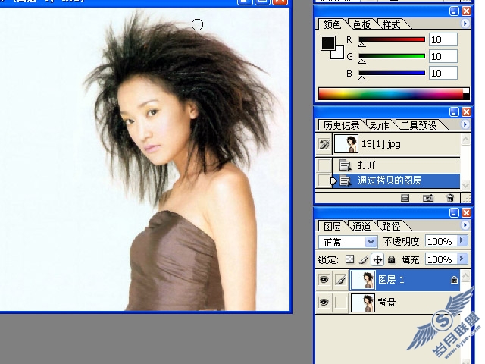Minimize the History panel
Viewport: 485px width, 364px height.
[x=454, y=111]
